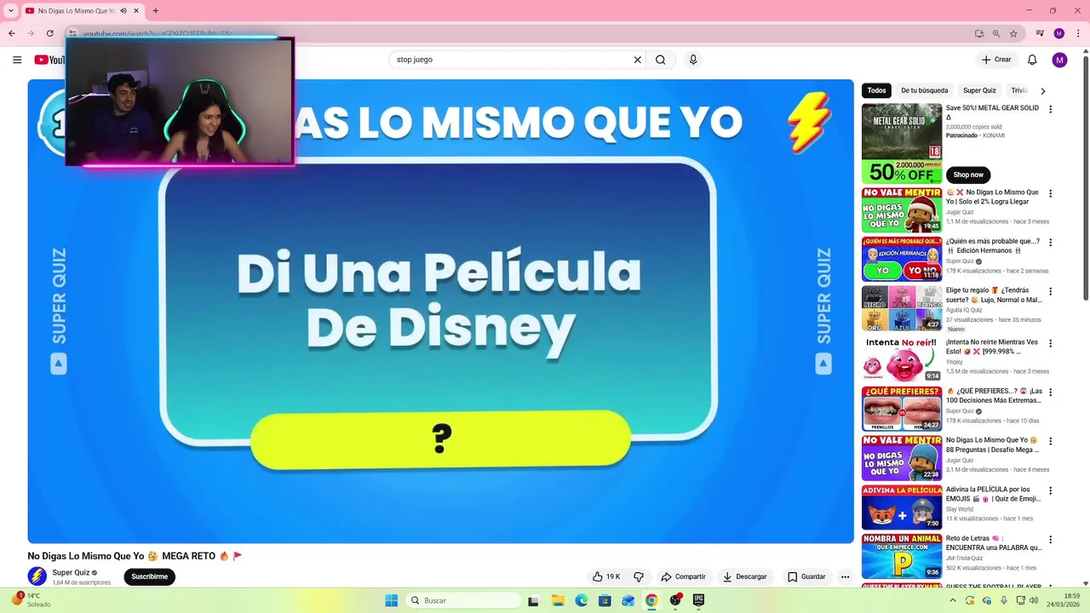Open the Edición Hermanos video thumbnail
1090x613 pixels.
(902, 259)
